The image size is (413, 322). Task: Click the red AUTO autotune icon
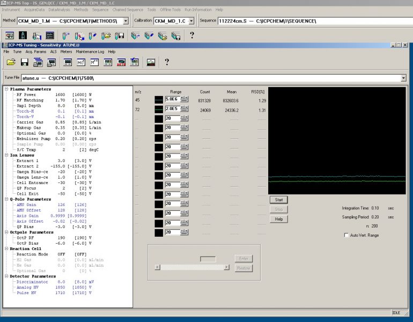pos(121,62)
